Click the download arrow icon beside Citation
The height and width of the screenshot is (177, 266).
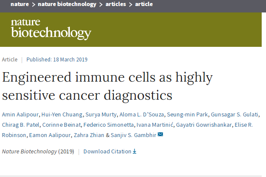pos(135,151)
